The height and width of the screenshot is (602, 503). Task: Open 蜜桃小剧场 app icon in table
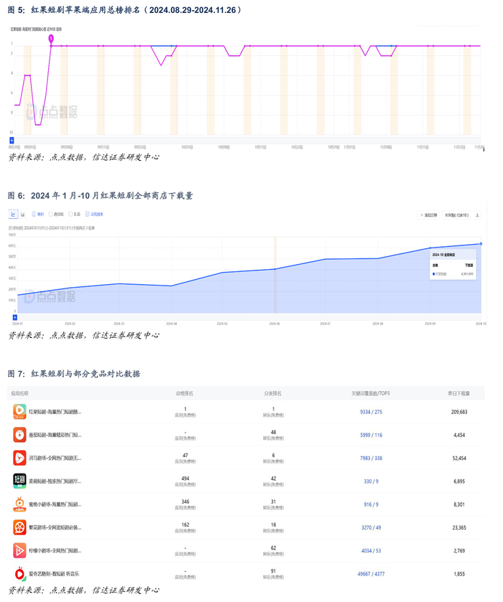(x=19, y=504)
